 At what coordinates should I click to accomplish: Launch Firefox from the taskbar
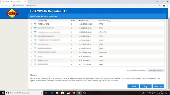coord(74,93)
